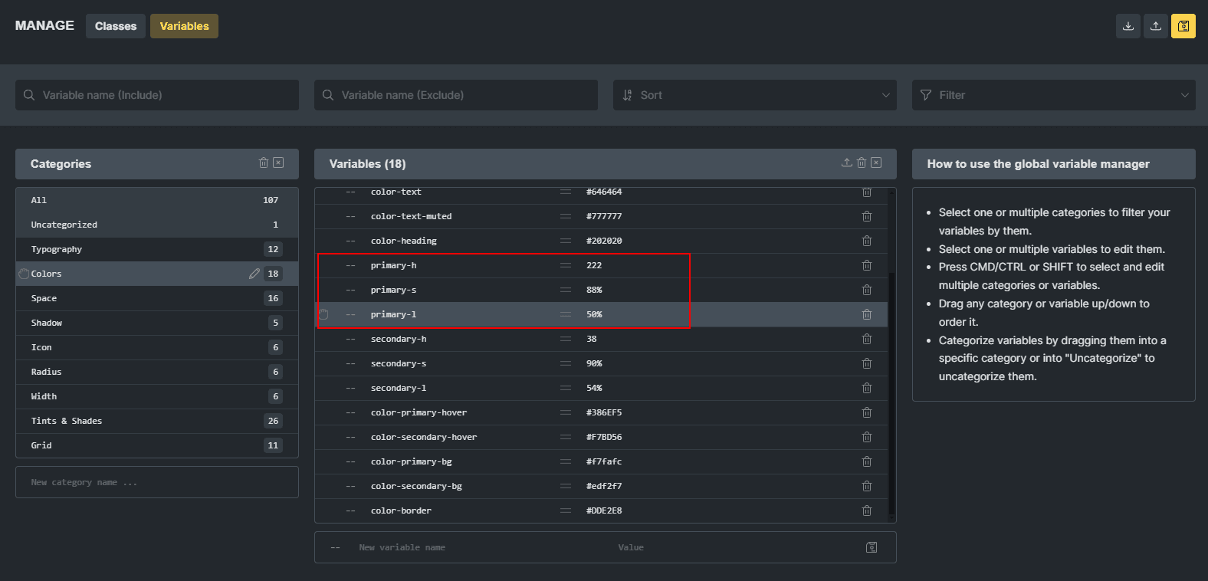Expand the Filter dropdown
This screenshot has width=1208, height=581.
point(1053,95)
